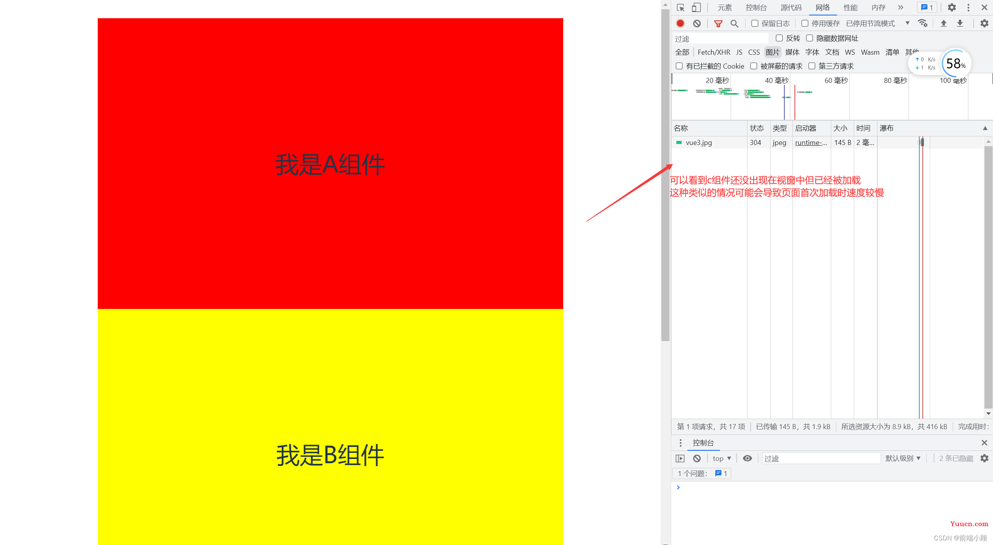Toggle the device toolbar icon

point(696,8)
